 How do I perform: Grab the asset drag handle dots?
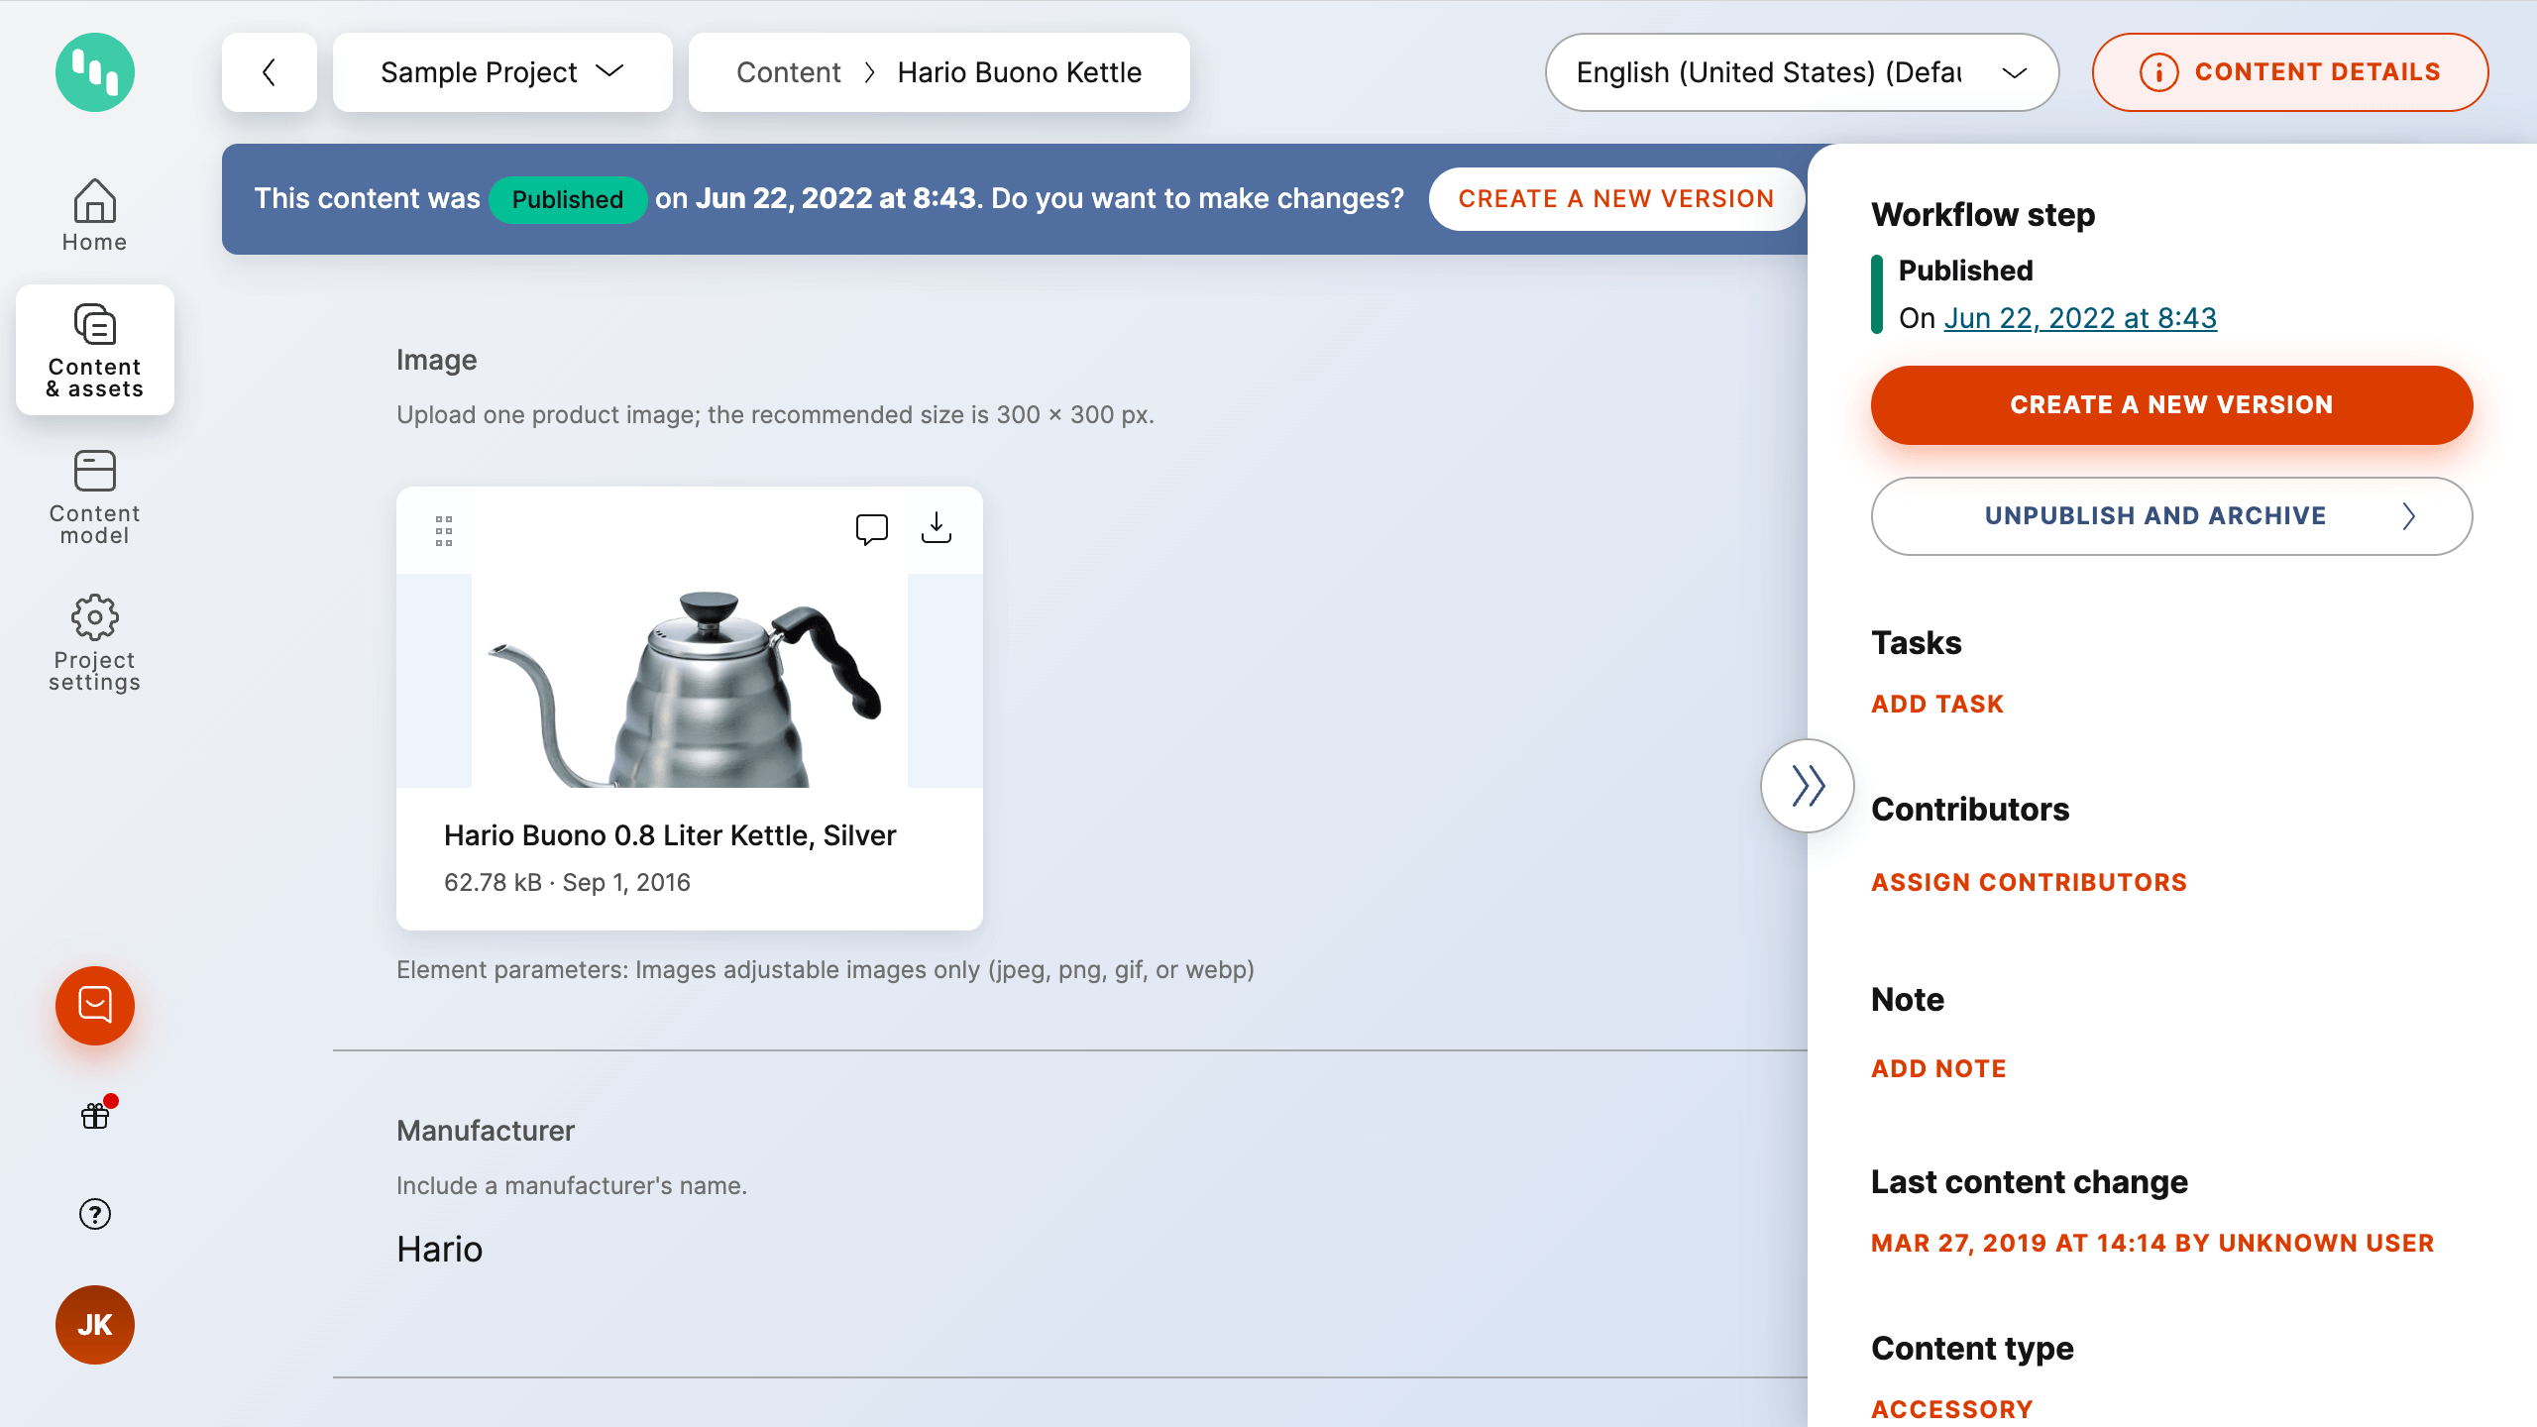coord(444,531)
